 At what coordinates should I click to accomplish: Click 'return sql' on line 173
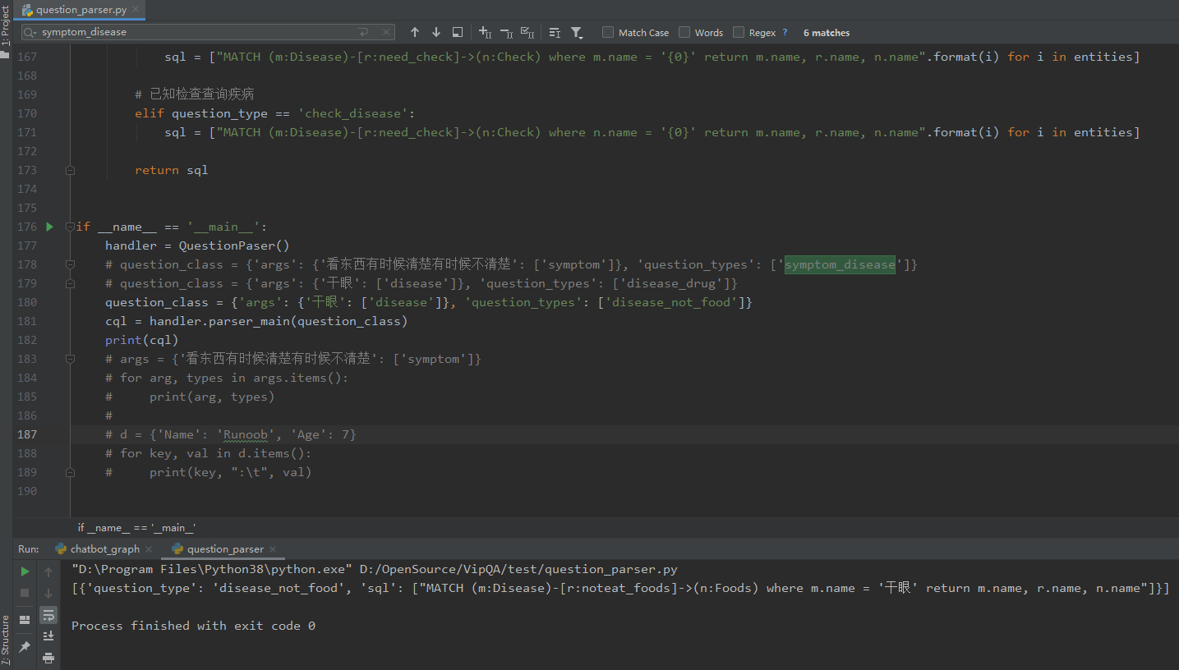pyautogui.click(x=172, y=170)
